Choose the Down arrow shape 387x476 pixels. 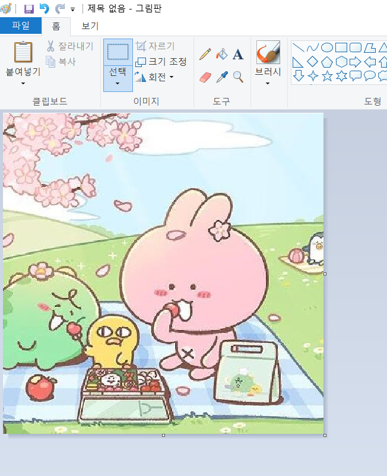(x=299, y=76)
